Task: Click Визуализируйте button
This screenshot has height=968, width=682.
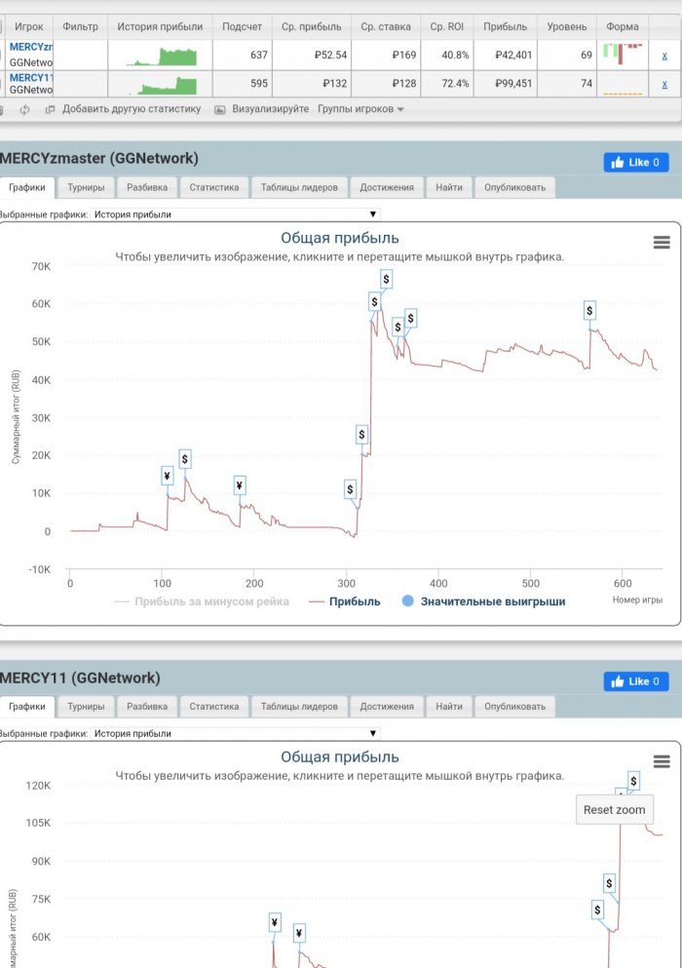Action: 270,108
